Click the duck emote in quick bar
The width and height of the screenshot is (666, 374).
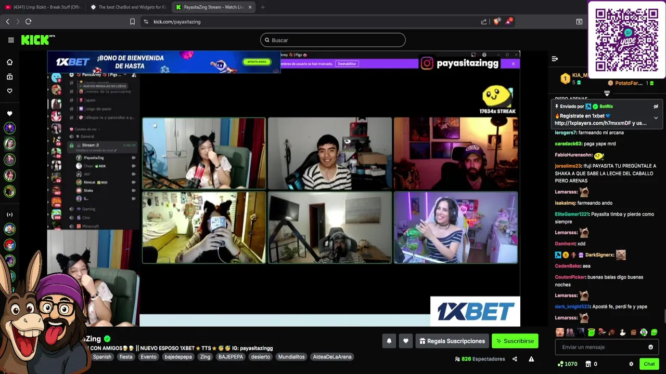[622, 332]
